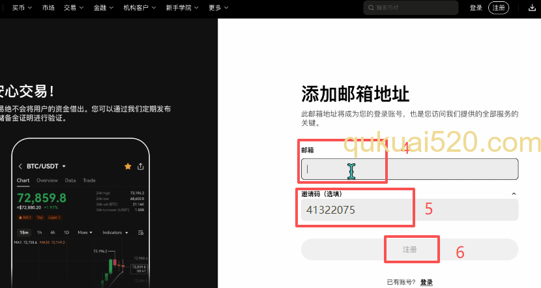Click the 72,859.8 price value
The width and height of the screenshot is (541, 288).
click(x=42, y=198)
